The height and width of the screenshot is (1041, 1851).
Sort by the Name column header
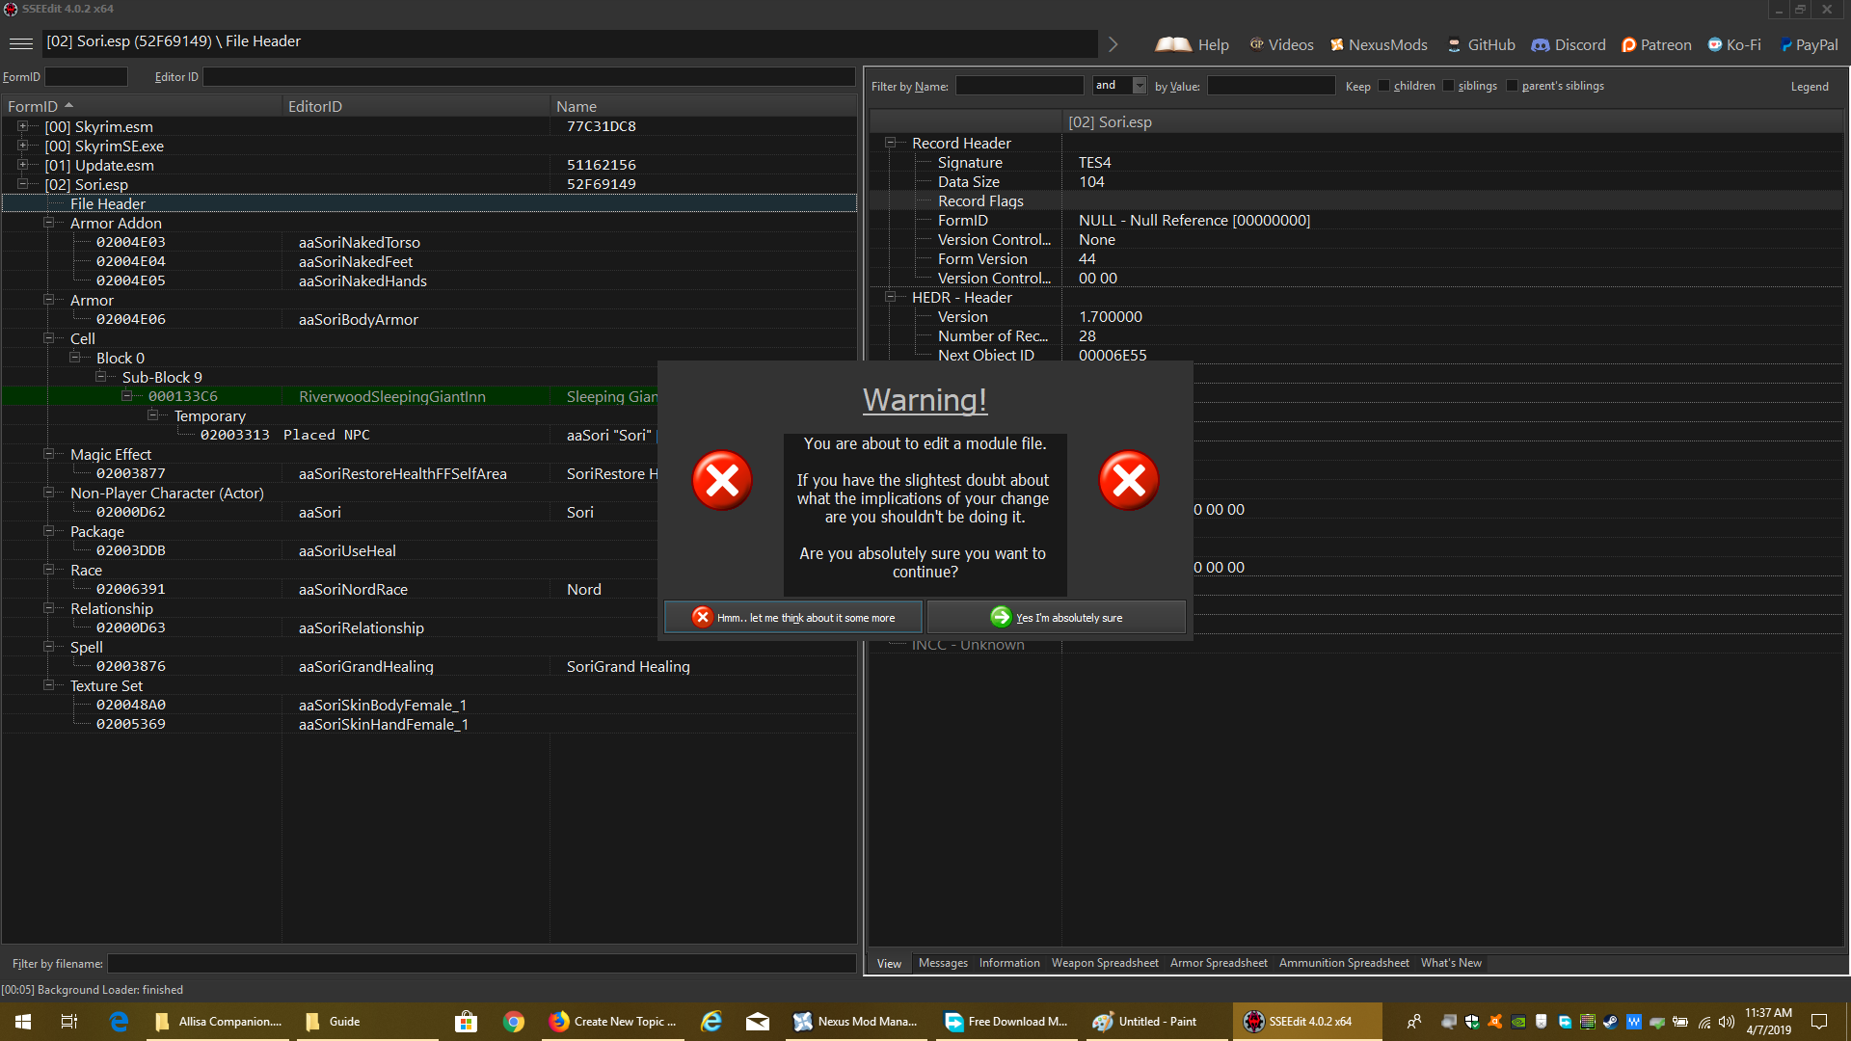(x=703, y=106)
